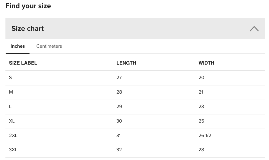269x160 pixels.
Task: Select the XL size row label
Action: click(x=12, y=121)
